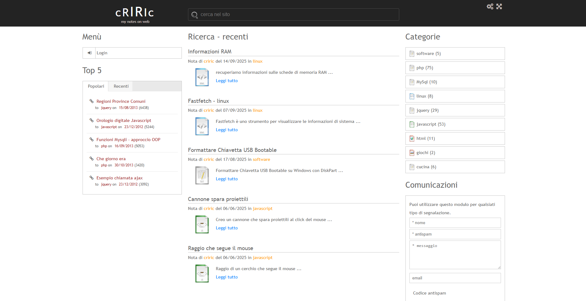This screenshot has width=586, height=301.
Task: Open XML file icon for Informazioni RAM
Action: pos(202,77)
